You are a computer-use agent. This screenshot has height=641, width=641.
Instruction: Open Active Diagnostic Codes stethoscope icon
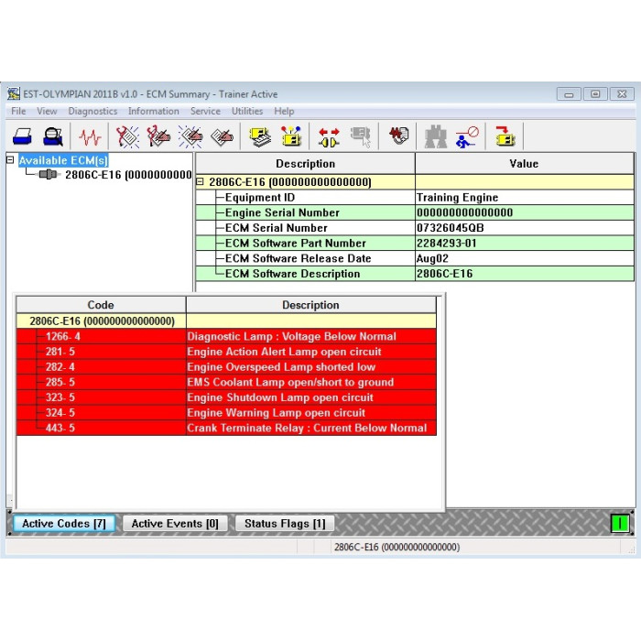coord(127,136)
